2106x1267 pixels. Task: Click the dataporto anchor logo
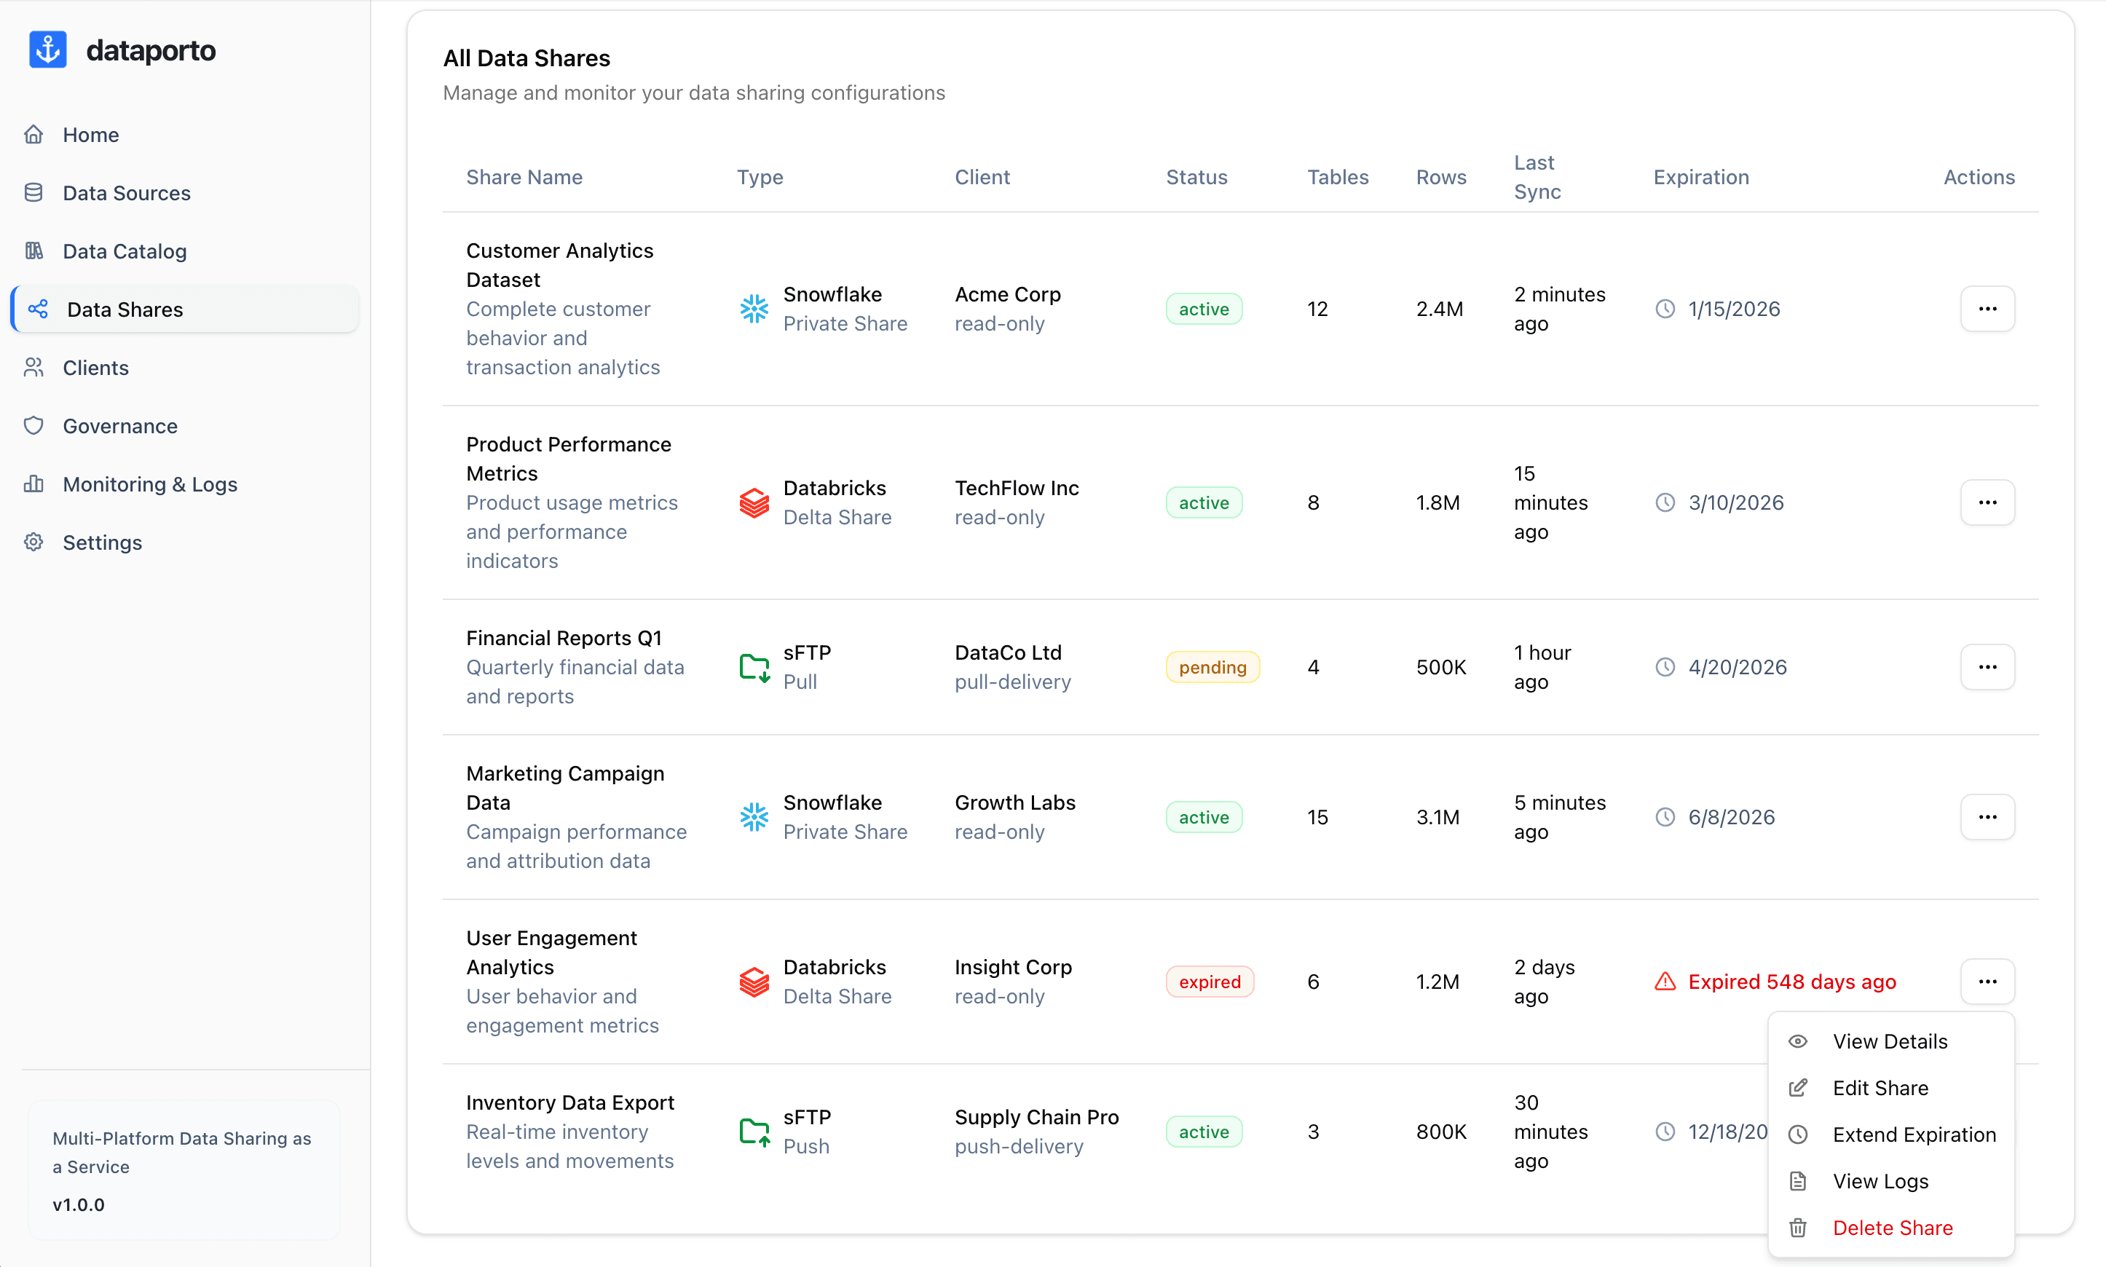48,50
